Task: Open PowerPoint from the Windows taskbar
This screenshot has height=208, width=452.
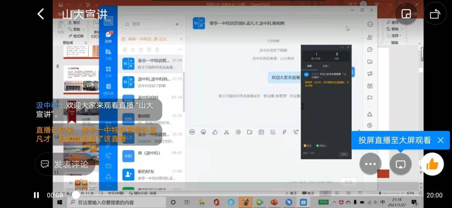Action: (x=274, y=202)
